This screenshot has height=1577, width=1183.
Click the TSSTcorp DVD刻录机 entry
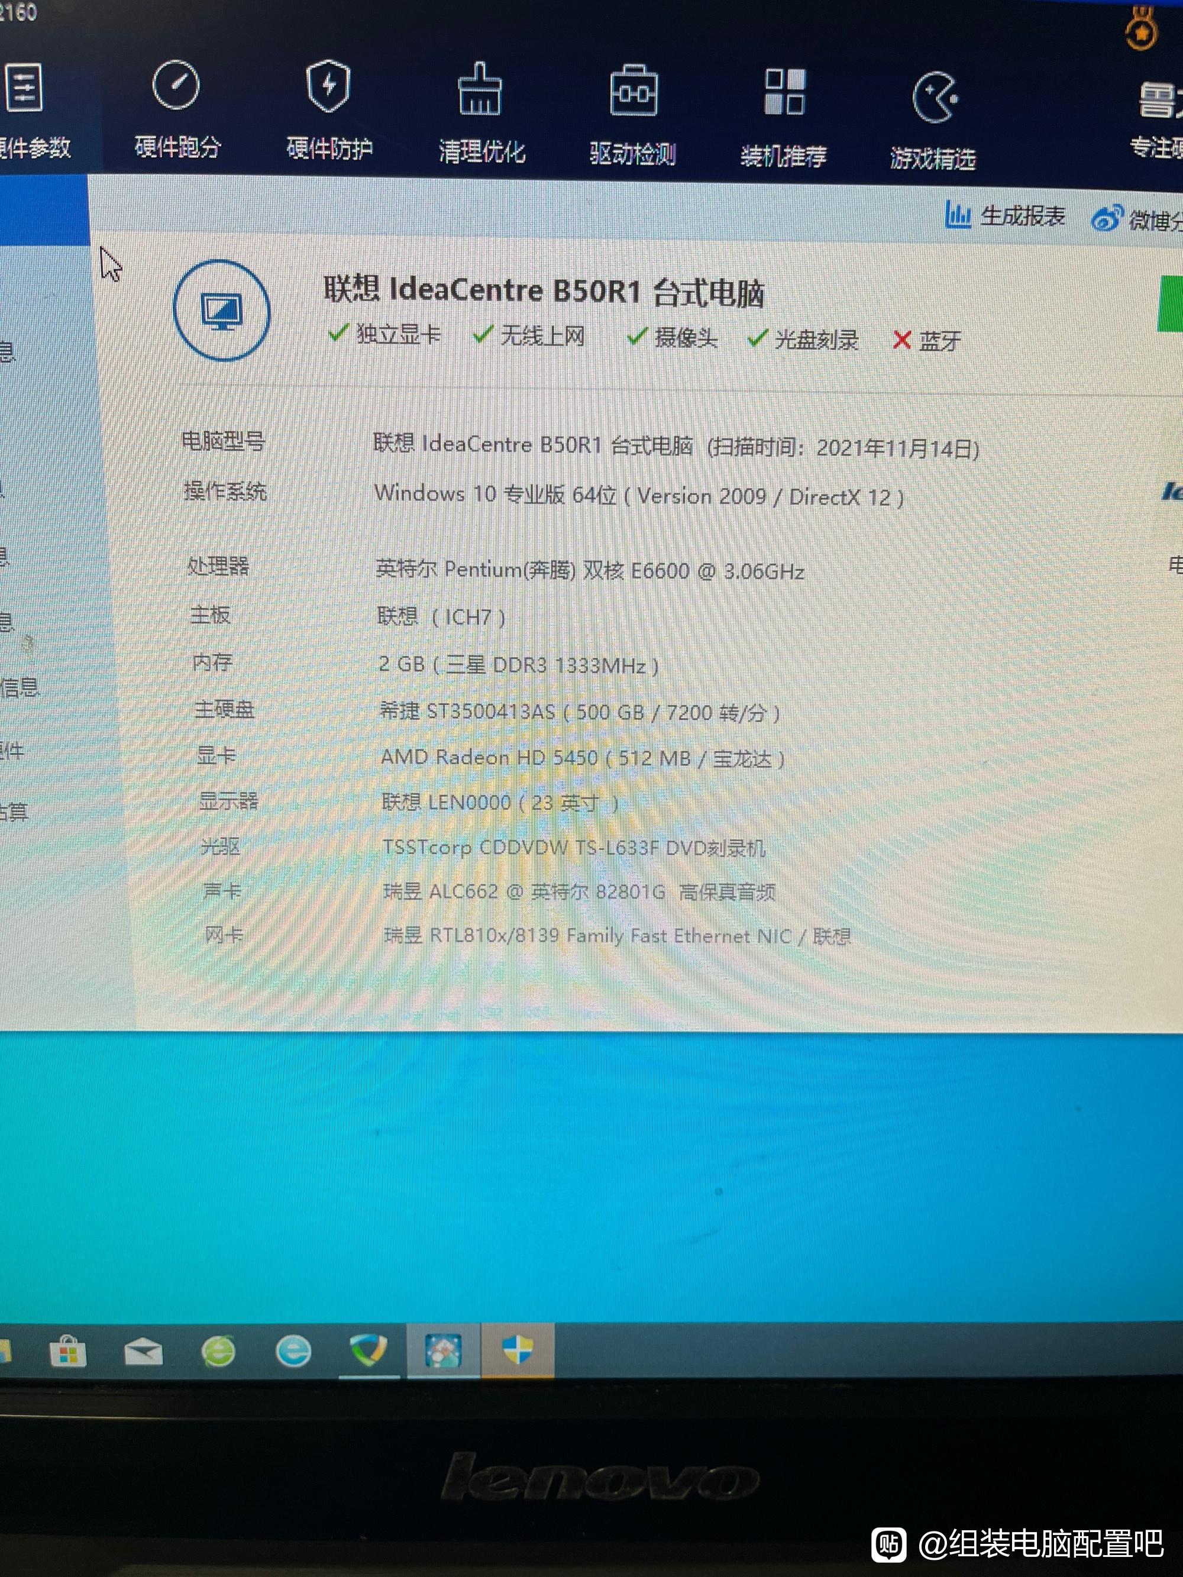tap(574, 848)
